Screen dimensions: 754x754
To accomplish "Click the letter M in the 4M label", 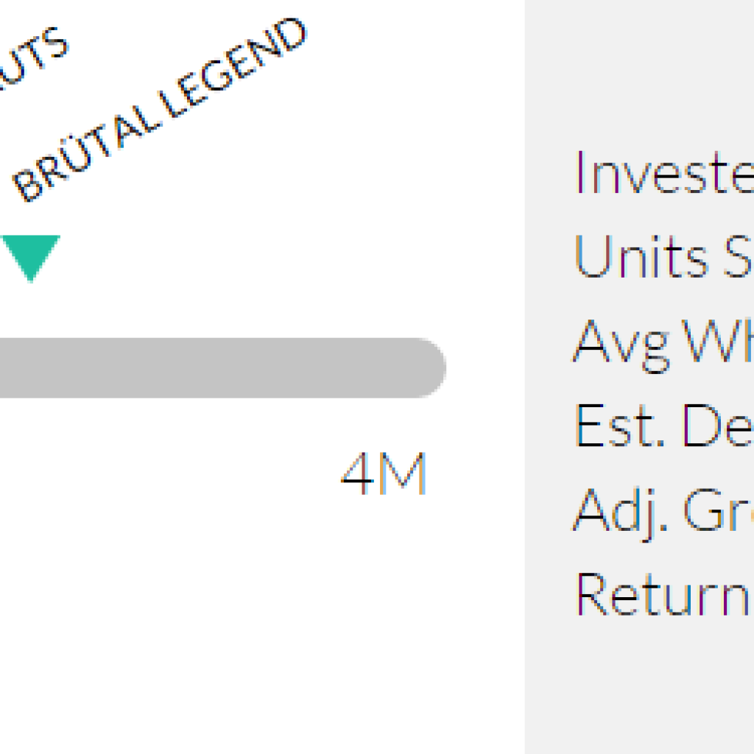I will (403, 473).
